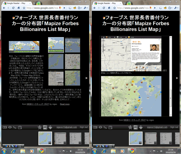This screenshot has height=154, width=181.
Task: Click the address bar in the right window
Action: coord(133,8)
